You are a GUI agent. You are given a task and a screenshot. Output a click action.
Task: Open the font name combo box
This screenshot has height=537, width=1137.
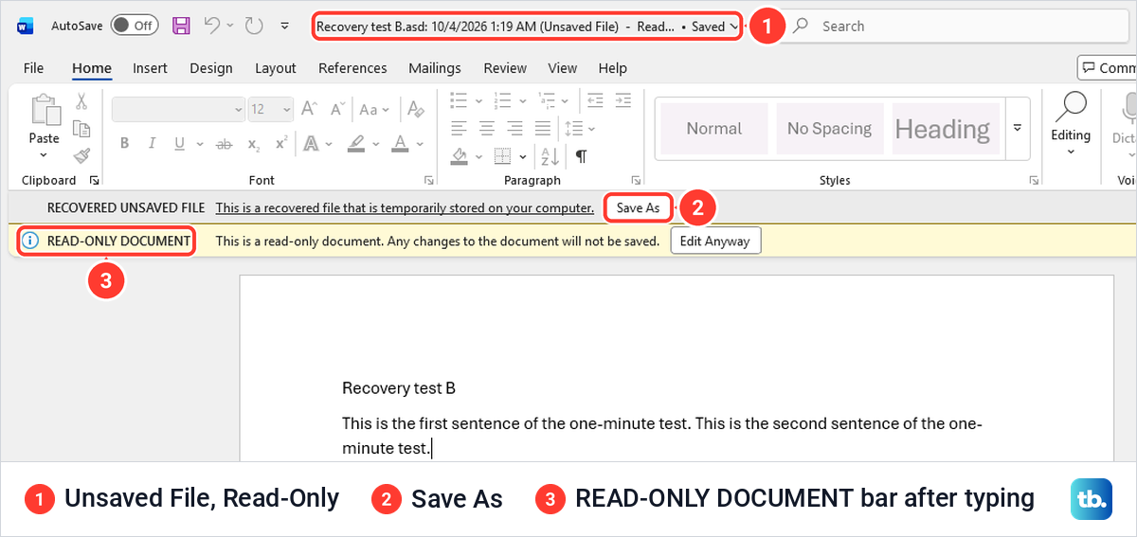click(x=178, y=110)
